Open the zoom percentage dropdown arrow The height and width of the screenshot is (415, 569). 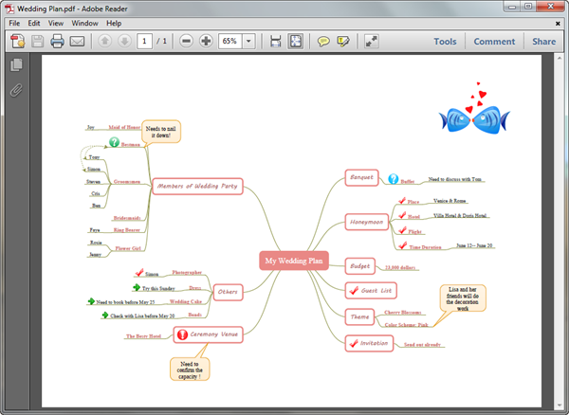(x=248, y=41)
